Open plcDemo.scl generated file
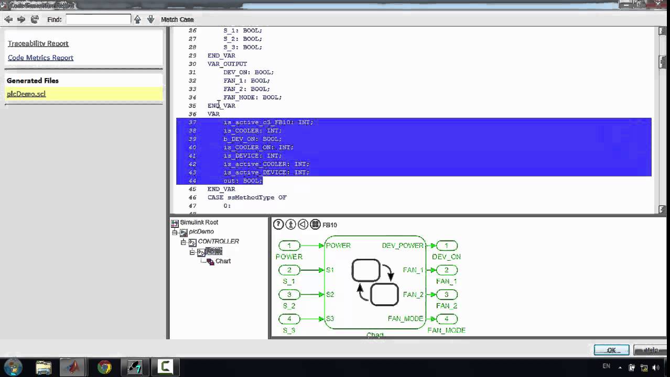 click(26, 94)
